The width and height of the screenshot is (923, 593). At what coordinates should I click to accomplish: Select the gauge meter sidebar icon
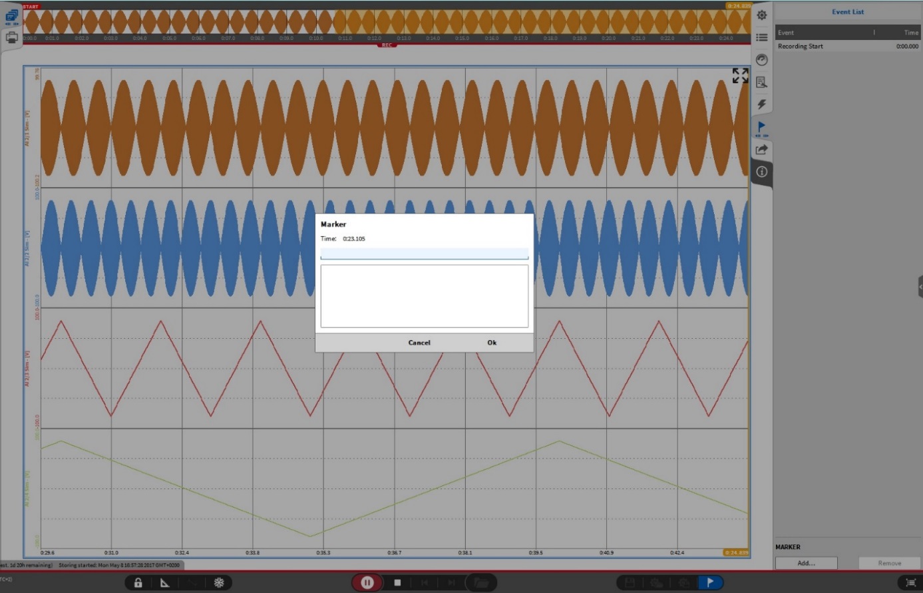(x=762, y=60)
